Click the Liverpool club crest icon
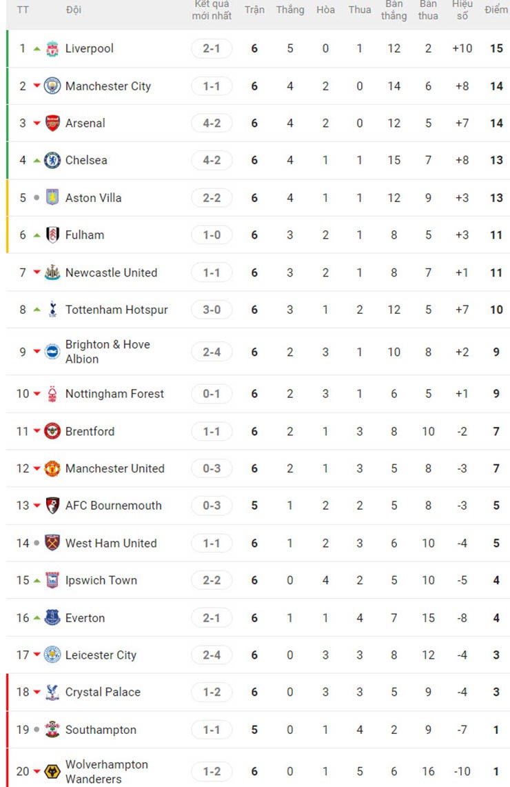The width and height of the screenshot is (510, 787). (52, 49)
